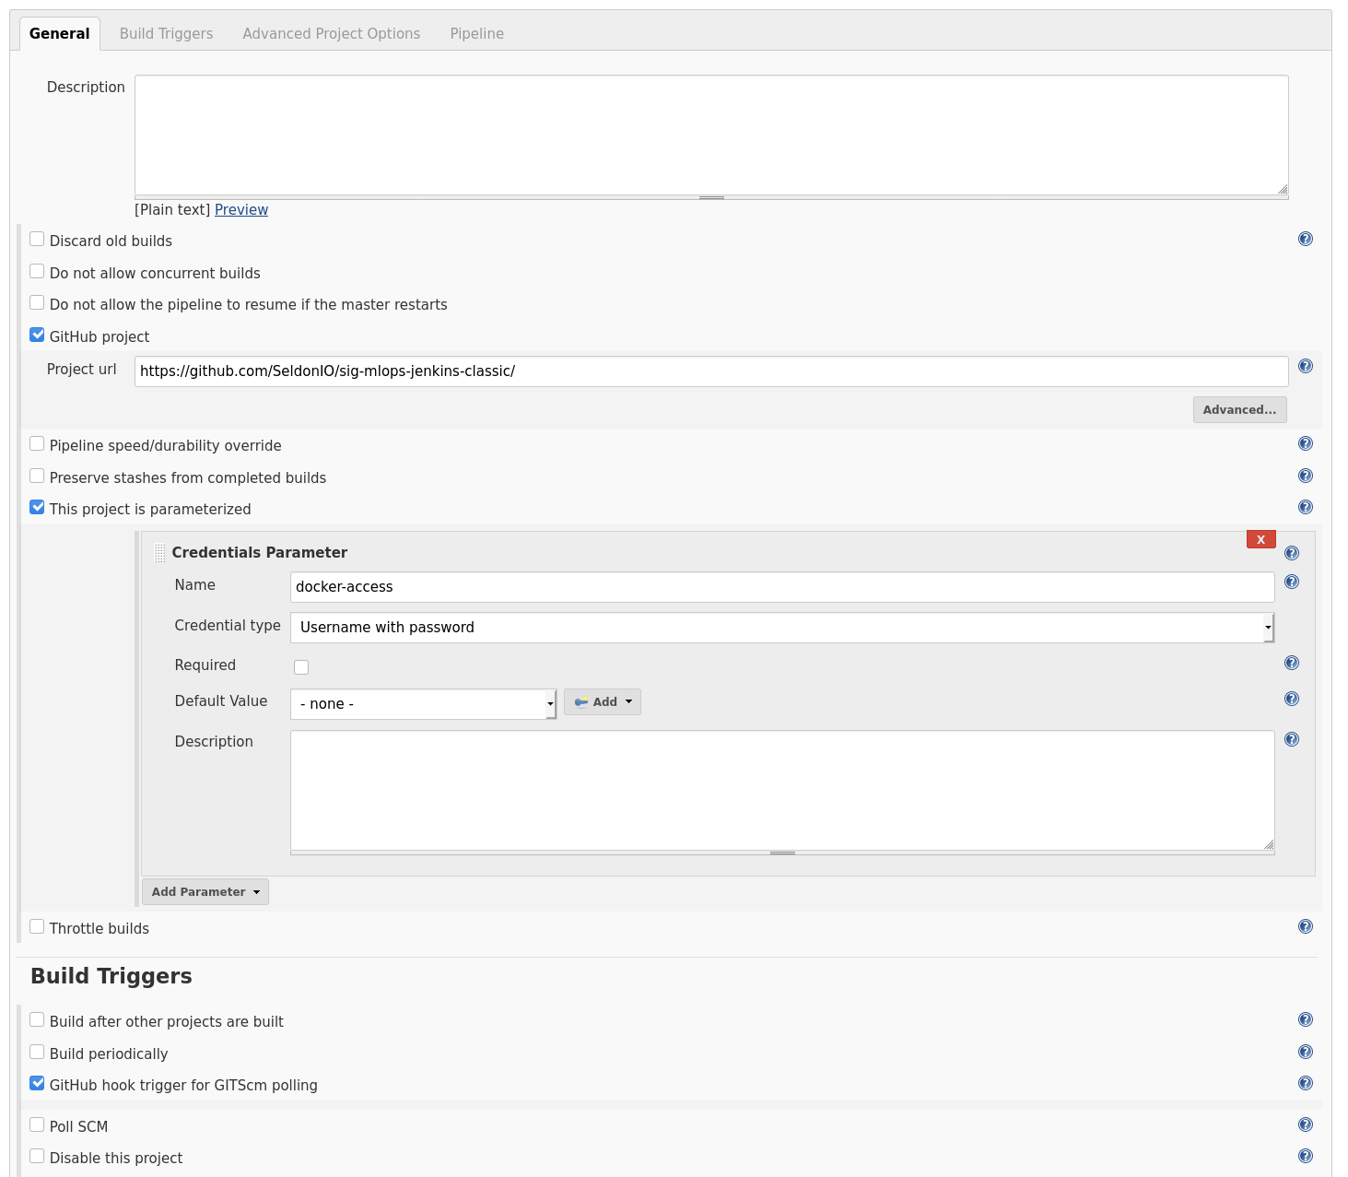Show help for GitHub hook trigger option
The image size is (1348, 1177).
pyautogui.click(x=1306, y=1084)
